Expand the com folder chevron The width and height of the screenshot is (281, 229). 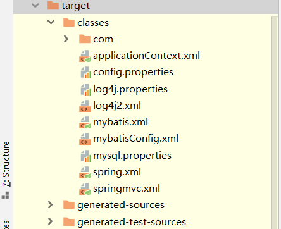(x=66, y=39)
